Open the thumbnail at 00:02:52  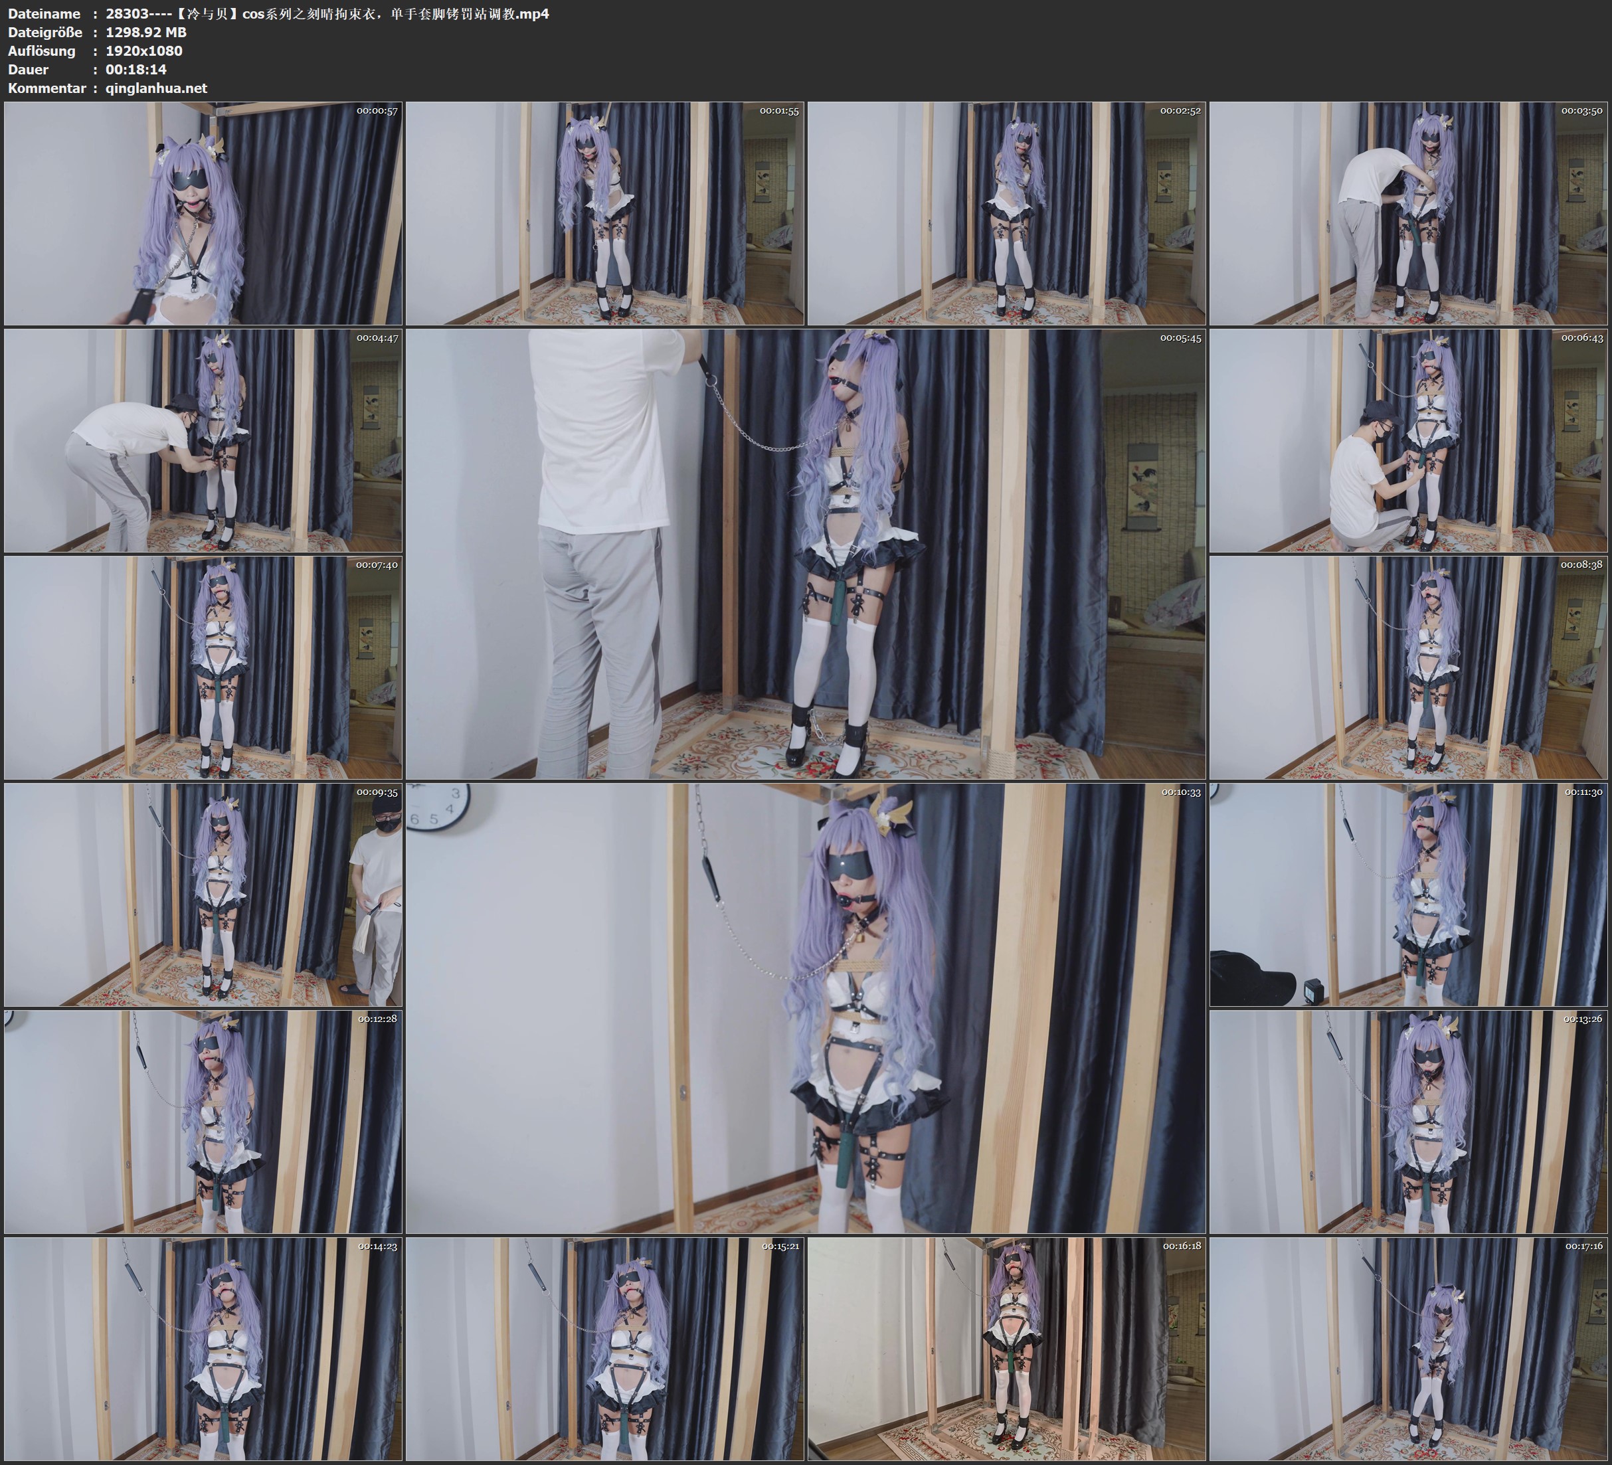tap(1007, 214)
